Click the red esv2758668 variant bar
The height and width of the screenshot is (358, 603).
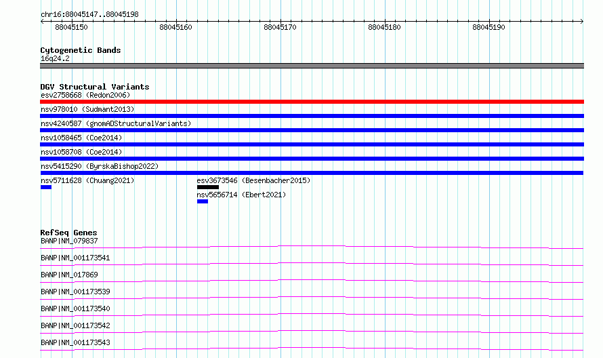[312, 102]
